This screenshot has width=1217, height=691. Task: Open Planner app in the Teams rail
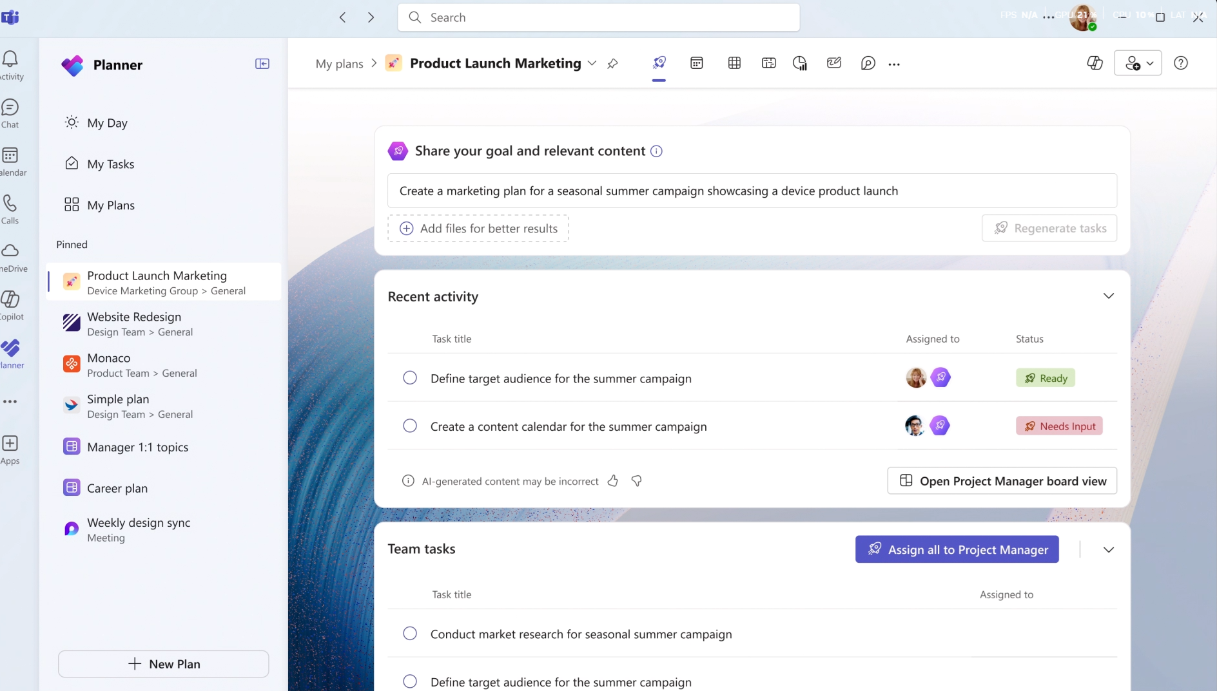tap(11, 354)
